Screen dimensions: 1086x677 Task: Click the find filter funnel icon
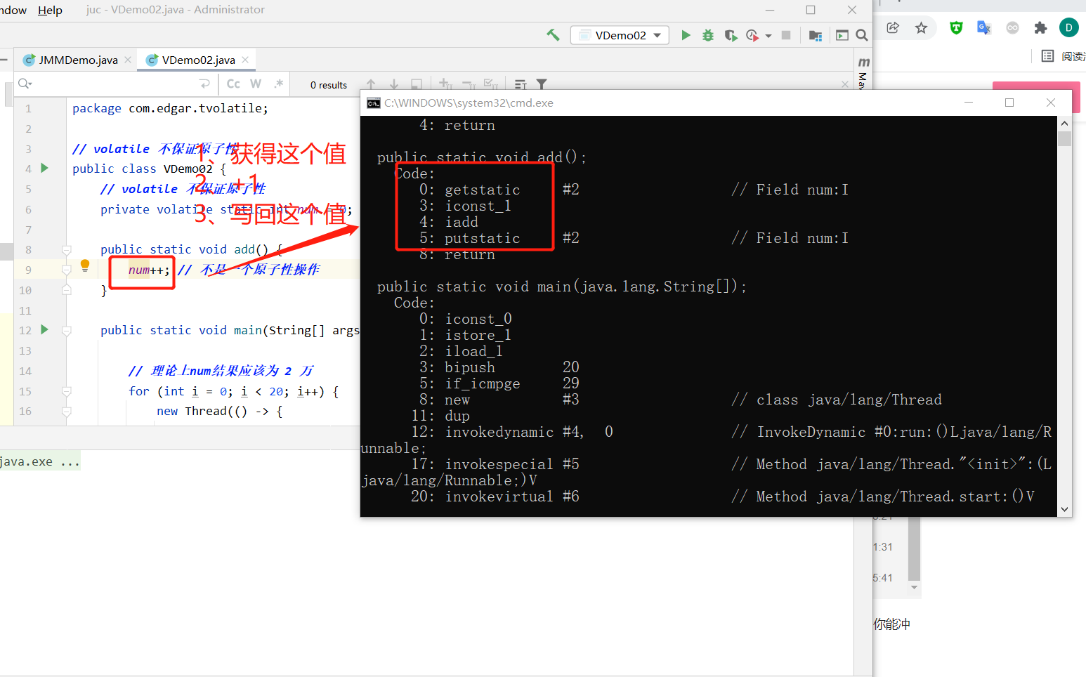(542, 84)
